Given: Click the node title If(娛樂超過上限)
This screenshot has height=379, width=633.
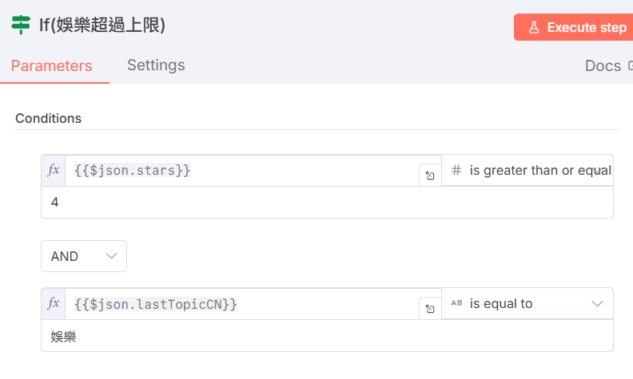Looking at the screenshot, I should pos(102,26).
